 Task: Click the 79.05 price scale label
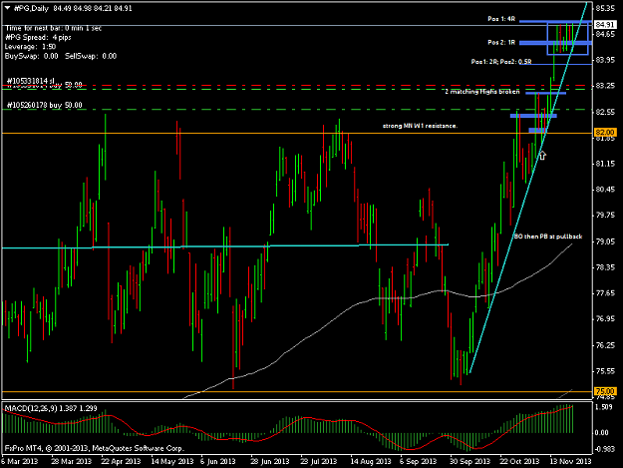[605, 241]
